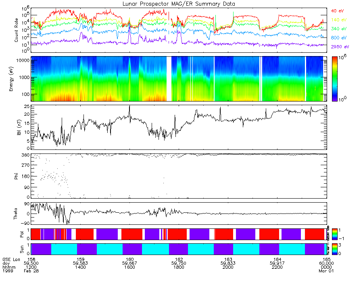This screenshot has height=282, width=363.
Task: Click the Energy (eV) axis label
Action: (11, 79)
